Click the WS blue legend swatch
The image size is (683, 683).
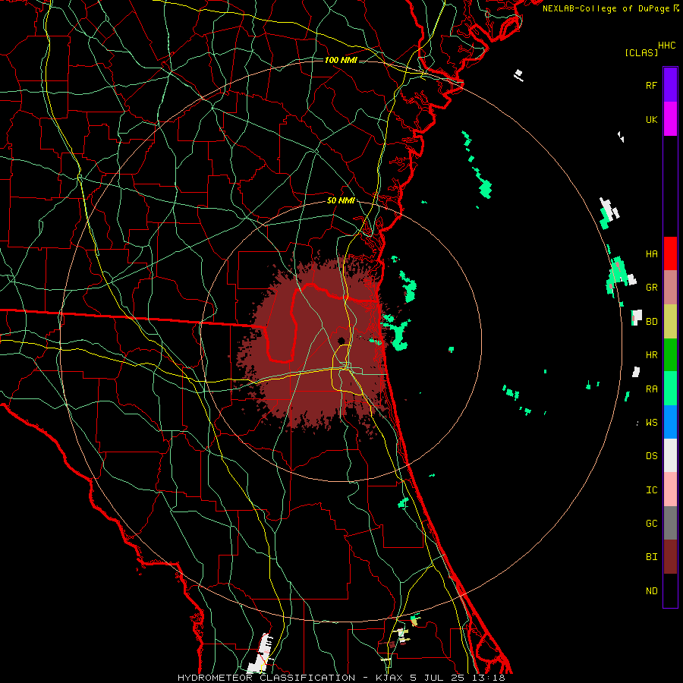point(670,422)
